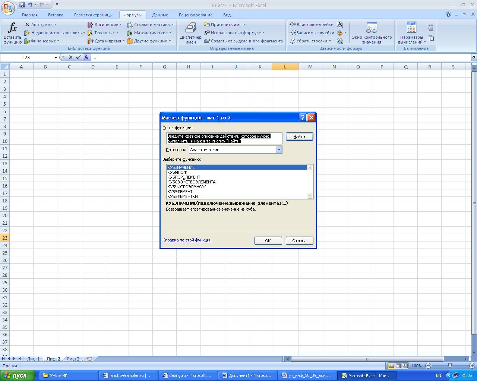Expand the Автосумма dropdown
Image resolution: width=477 pixels, height=381 pixels.
(x=40, y=25)
